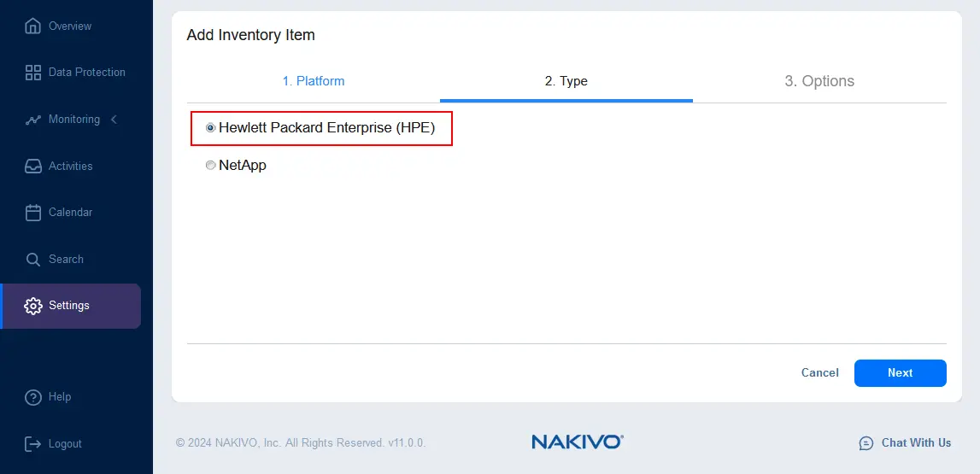Viewport: 980px width, 474px height.
Task: Click the Help question mark icon
Action: click(32, 397)
